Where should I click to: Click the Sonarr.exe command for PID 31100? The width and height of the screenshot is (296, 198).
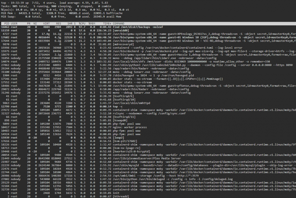click(152, 72)
